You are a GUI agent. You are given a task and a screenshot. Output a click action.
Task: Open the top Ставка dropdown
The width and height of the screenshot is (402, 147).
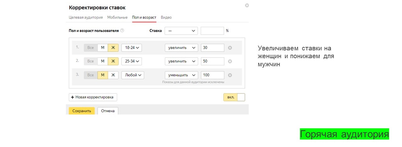pyautogui.click(x=181, y=31)
